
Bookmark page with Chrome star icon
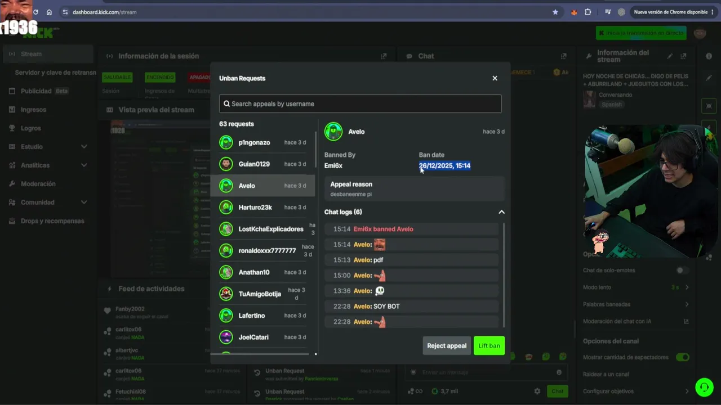pos(555,12)
